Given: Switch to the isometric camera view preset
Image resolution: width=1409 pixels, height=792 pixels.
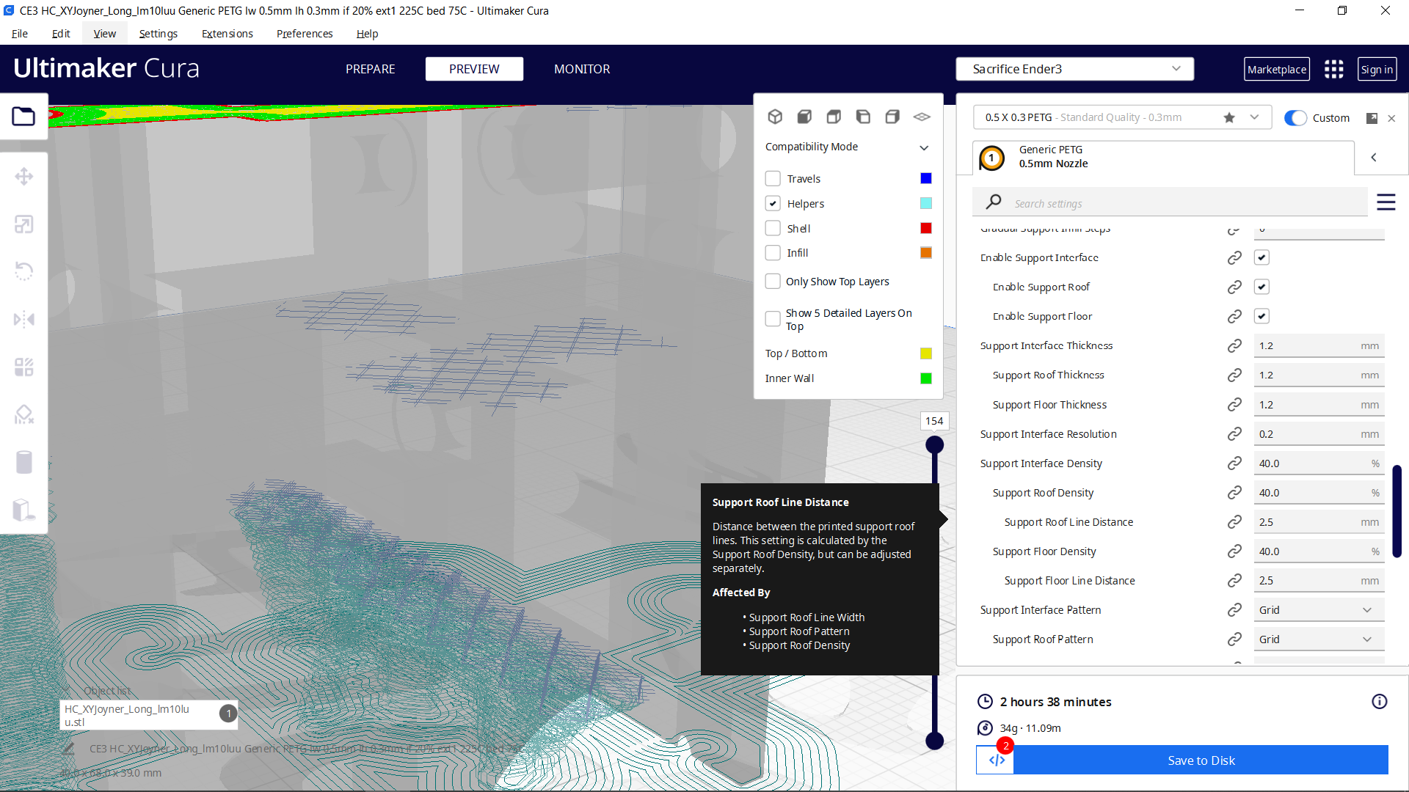Looking at the screenshot, I should 776,117.
